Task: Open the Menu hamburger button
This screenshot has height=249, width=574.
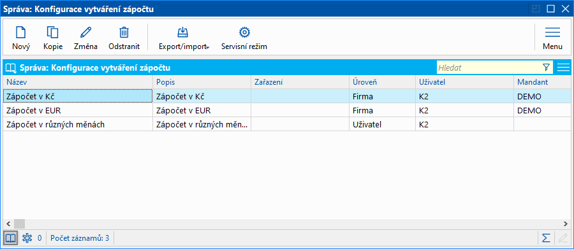Action: click(553, 38)
